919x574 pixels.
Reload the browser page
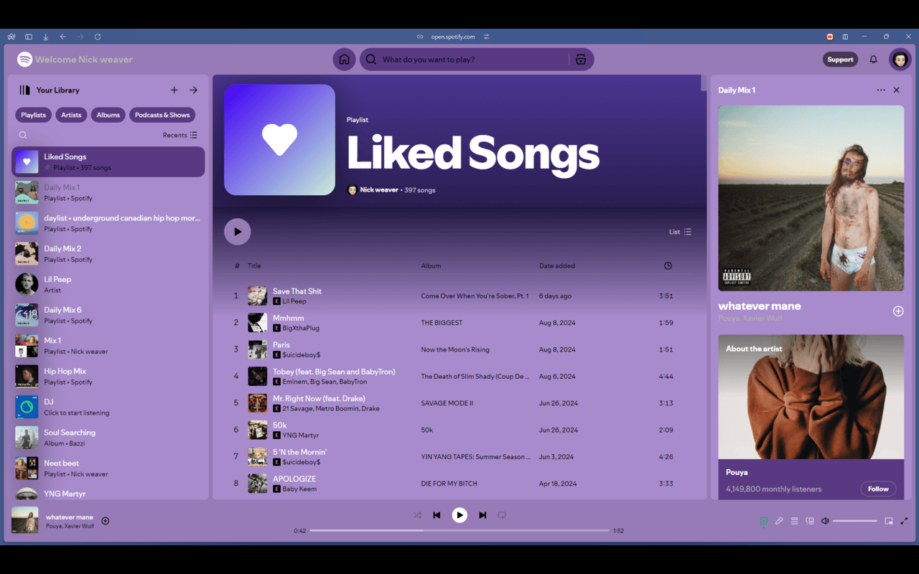click(98, 37)
